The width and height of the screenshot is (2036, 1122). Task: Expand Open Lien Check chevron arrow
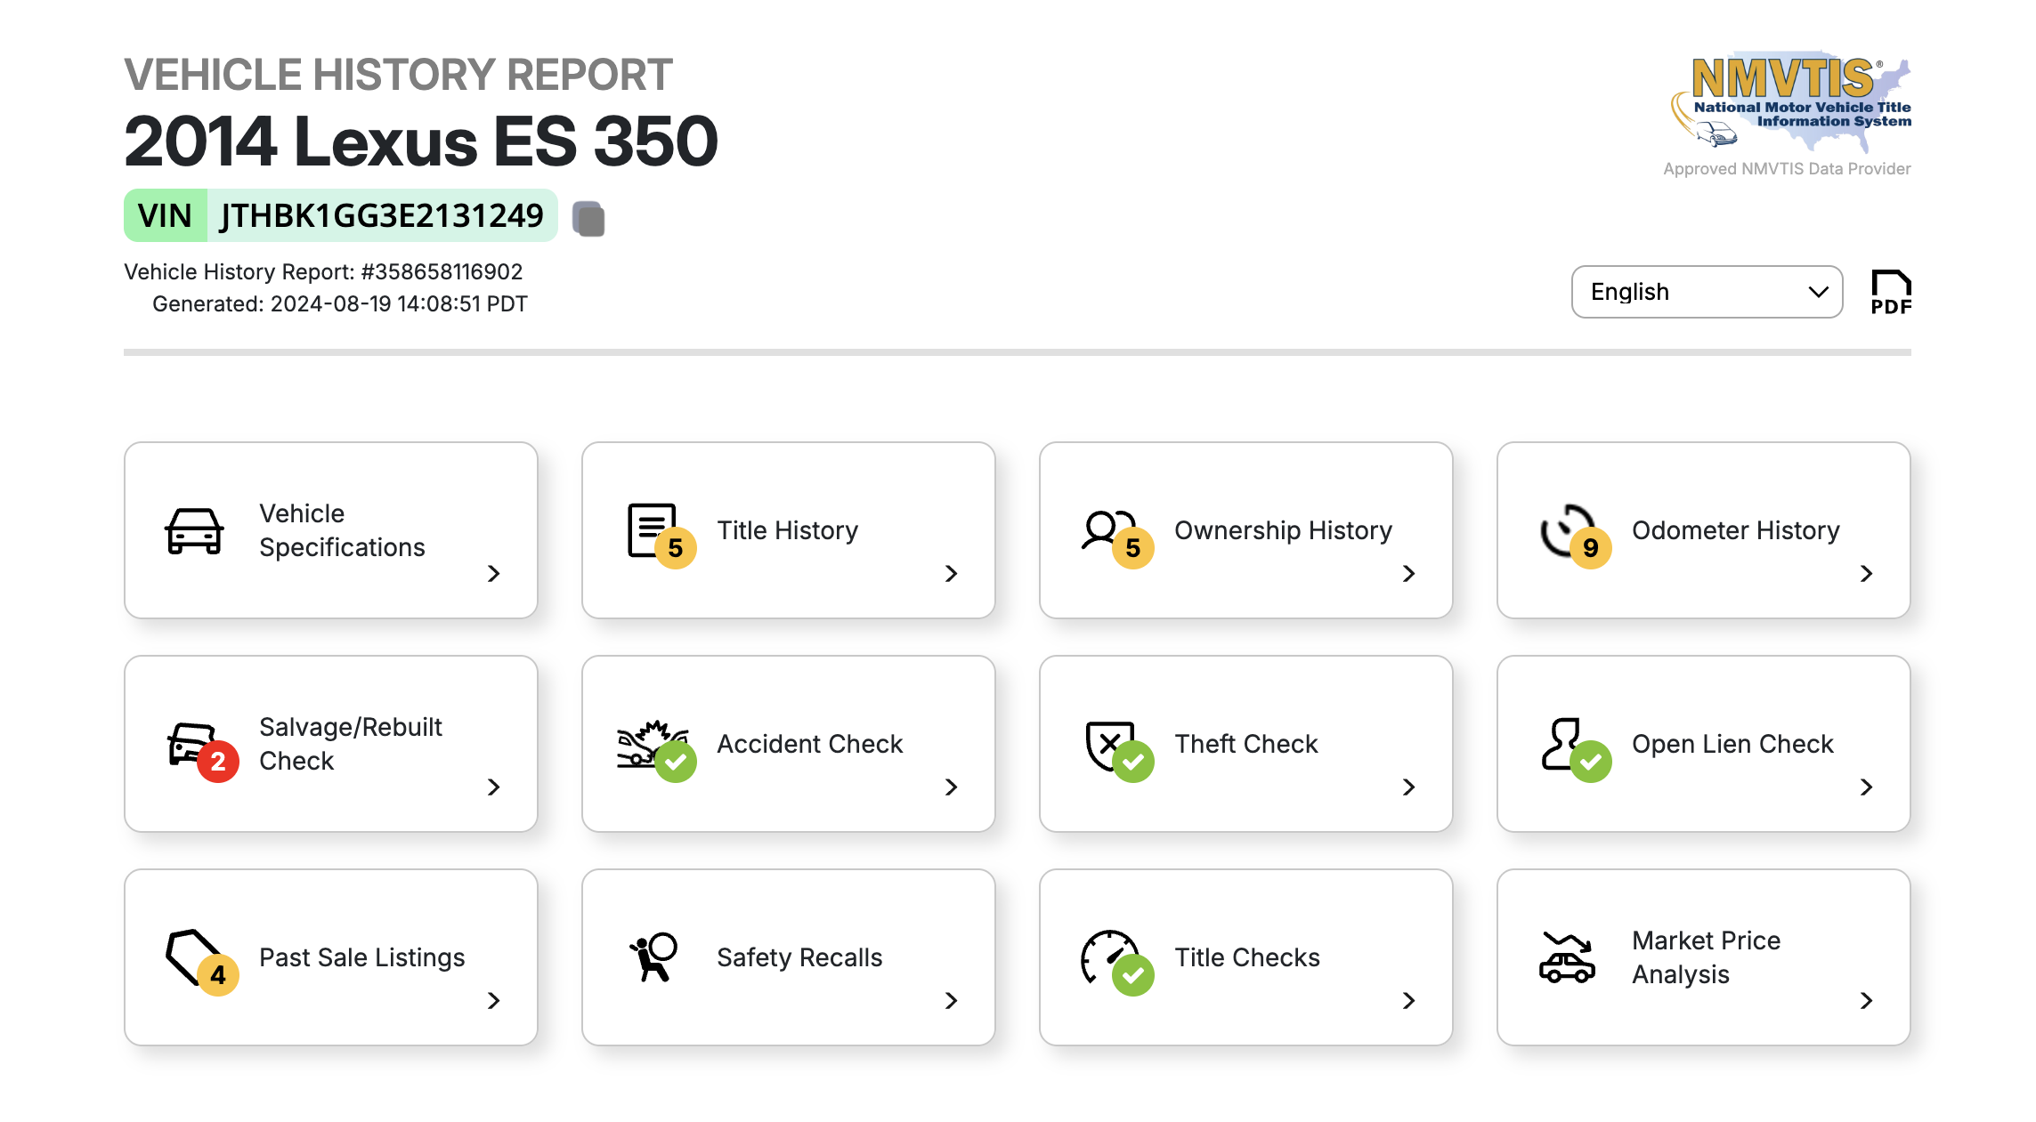pyautogui.click(x=1866, y=787)
